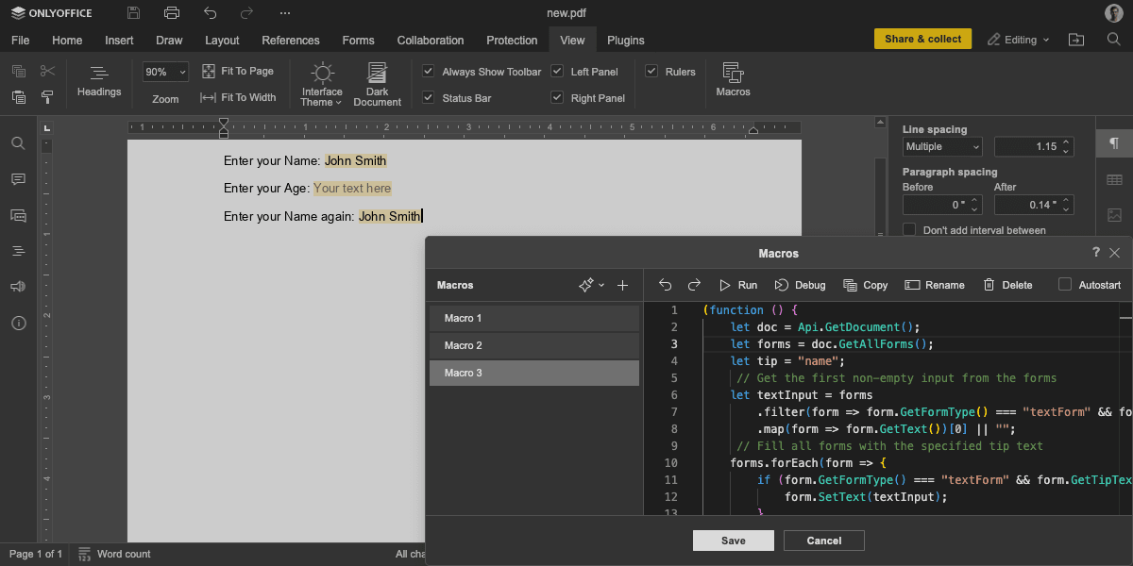Toggle the Left Panel checkbox
The height and width of the screenshot is (566, 1133).
click(x=557, y=72)
